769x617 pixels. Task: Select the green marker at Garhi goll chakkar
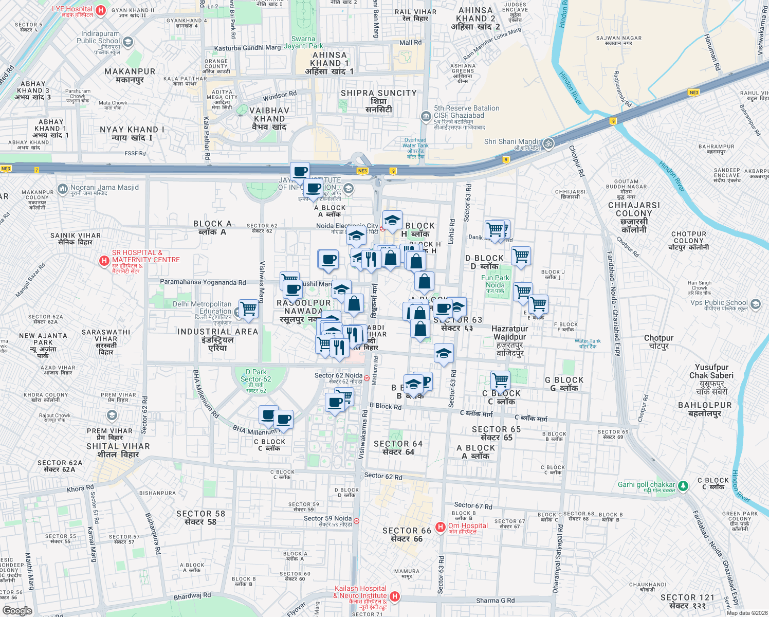point(684,485)
